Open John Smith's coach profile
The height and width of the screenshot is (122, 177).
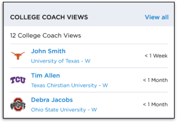(48, 51)
